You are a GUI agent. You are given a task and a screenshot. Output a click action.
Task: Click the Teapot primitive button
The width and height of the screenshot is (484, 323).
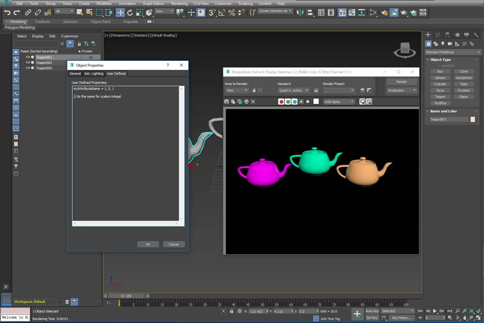click(x=440, y=97)
